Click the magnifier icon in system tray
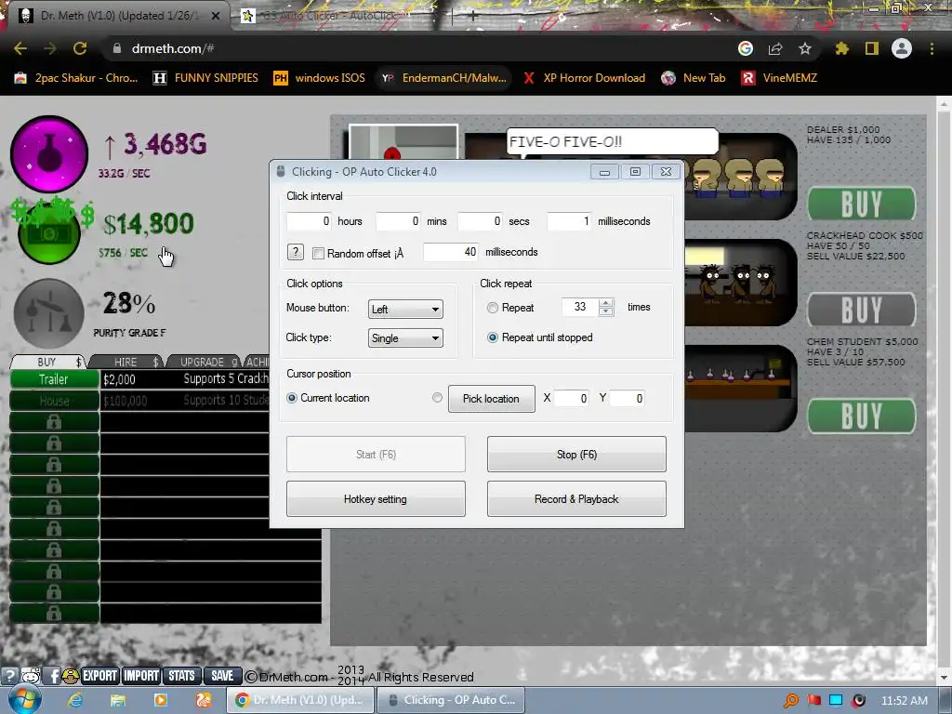This screenshot has width=952, height=714. click(x=791, y=701)
